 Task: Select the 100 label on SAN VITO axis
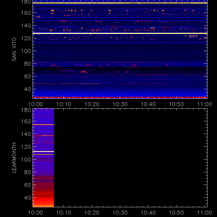(26, 51)
